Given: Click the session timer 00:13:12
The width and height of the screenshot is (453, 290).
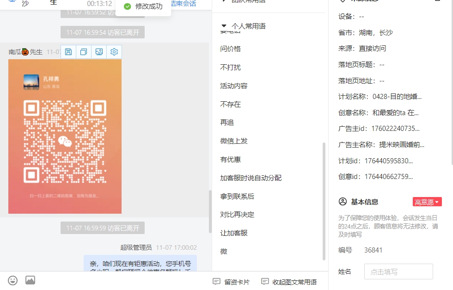Looking at the screenshot, I should pyautogui.click(x=100, y=4).
